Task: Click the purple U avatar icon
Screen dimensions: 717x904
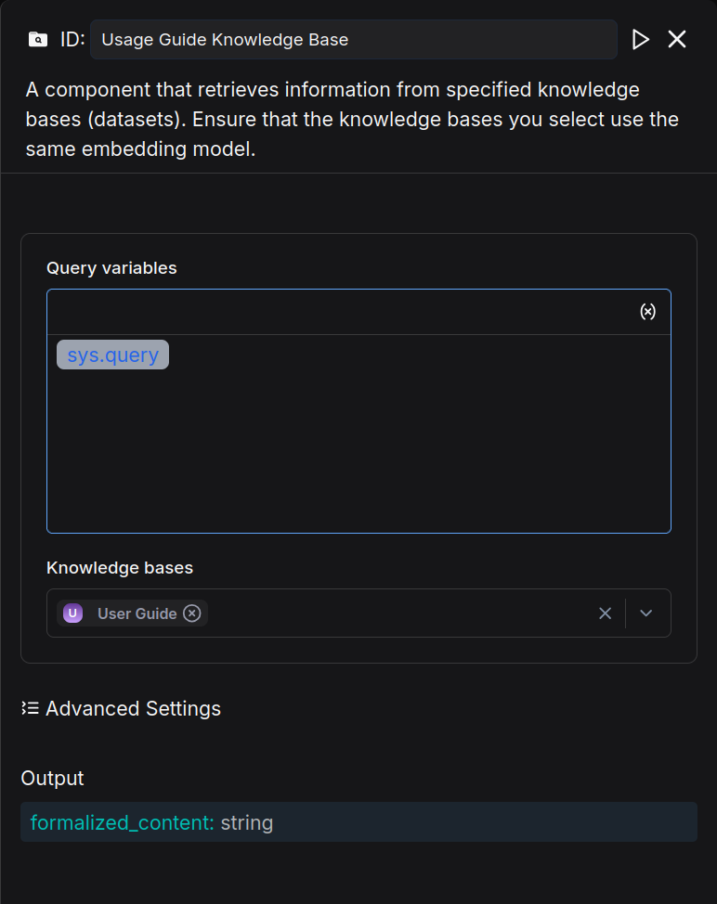Action: coord(72,613)
